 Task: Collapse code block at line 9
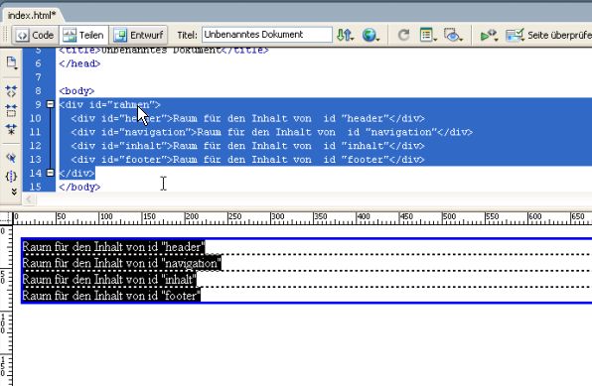pos(50,104)
